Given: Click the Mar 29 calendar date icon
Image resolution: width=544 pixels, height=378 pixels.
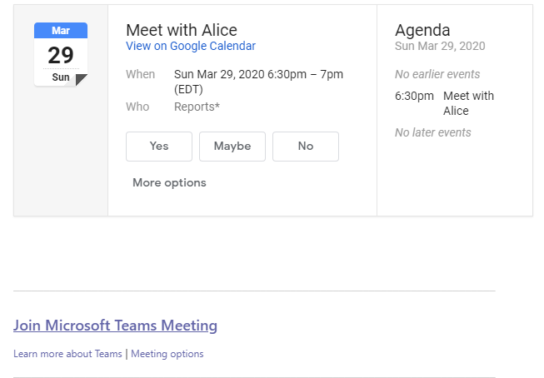Looking at the screenshot, I should [x=61, y=54].
